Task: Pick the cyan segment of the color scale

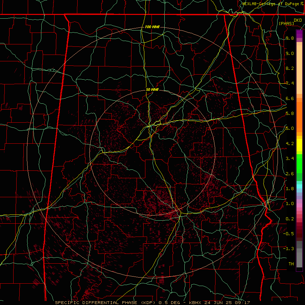Action: 299,186
